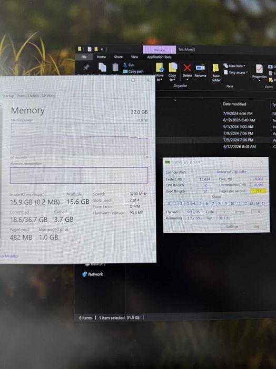Image resolution: width=276 pixels, height=369 pixels.
Task: Expand the arrow below the Delete button
Action: [187, 80]
